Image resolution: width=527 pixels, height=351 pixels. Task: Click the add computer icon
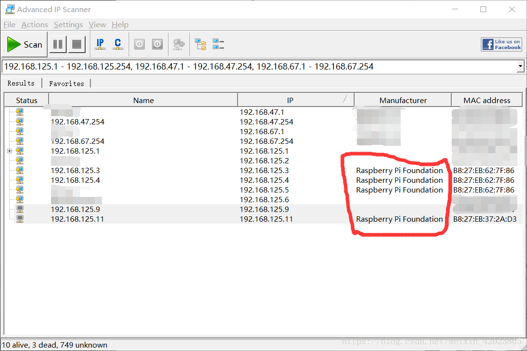point(178,44)
